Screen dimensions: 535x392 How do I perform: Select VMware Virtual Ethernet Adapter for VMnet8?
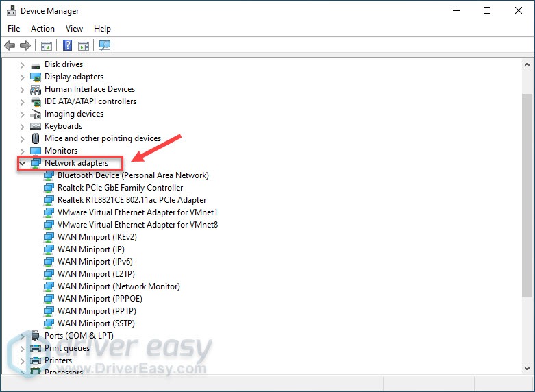(138, 225)
